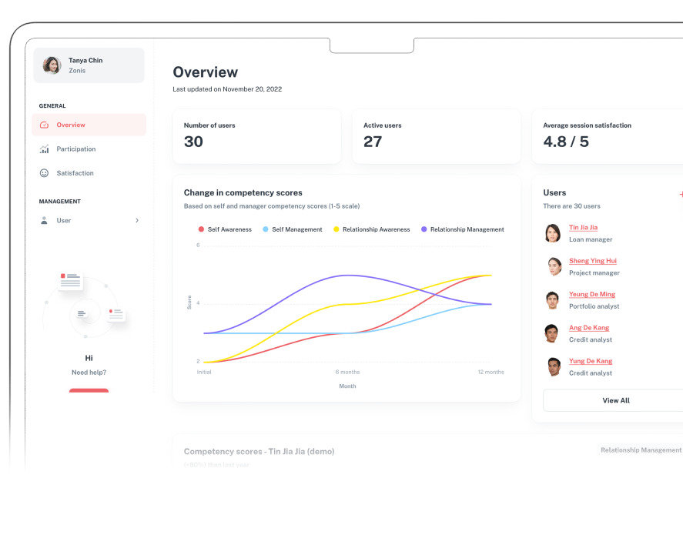Open the Tanya Chin profile card
Screen dimensions: 683x538
point(89,65)
